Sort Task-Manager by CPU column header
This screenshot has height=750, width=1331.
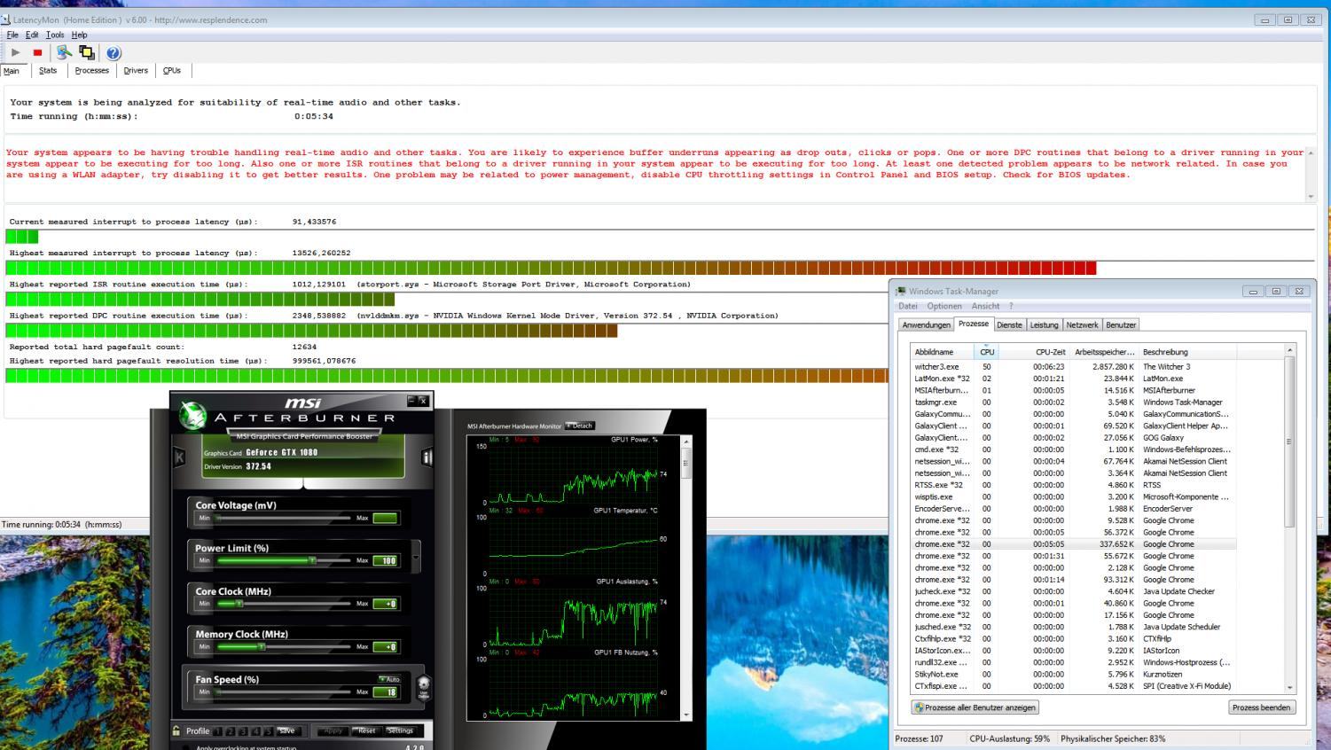[987, 352]
